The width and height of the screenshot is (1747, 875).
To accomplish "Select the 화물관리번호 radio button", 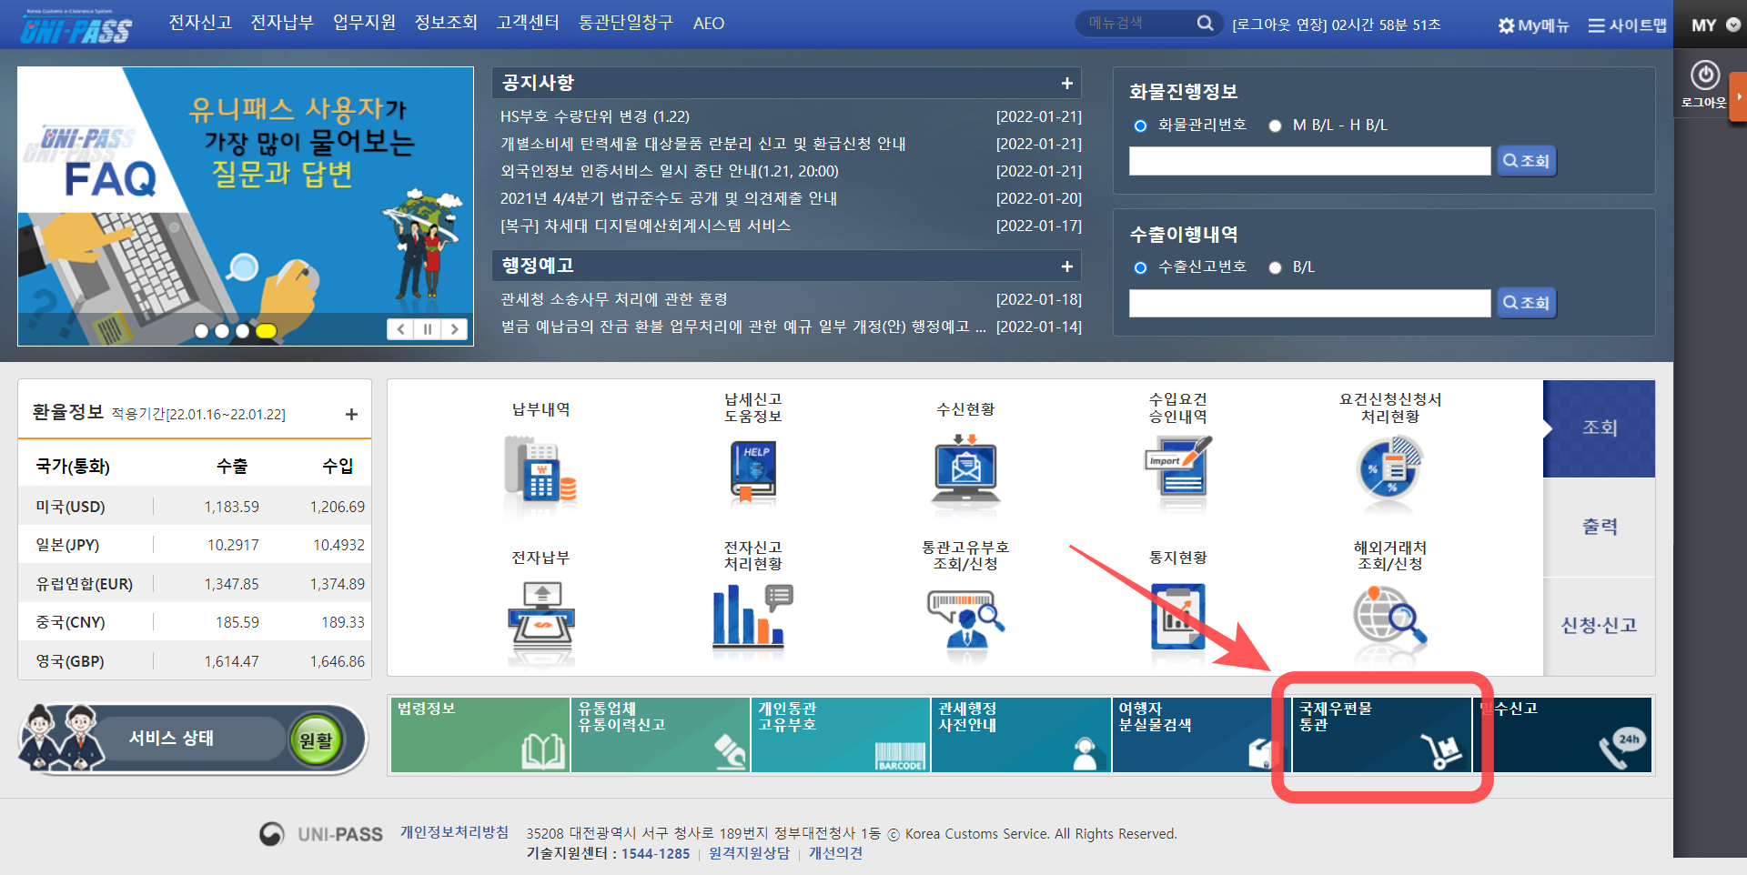I will click(x=1140, y=126).
